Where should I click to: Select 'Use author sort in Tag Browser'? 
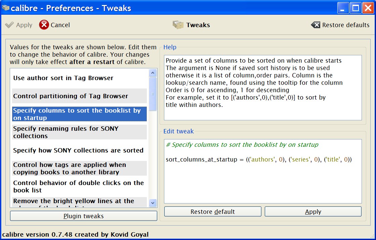pyautogui.click(x=63, y=78)
